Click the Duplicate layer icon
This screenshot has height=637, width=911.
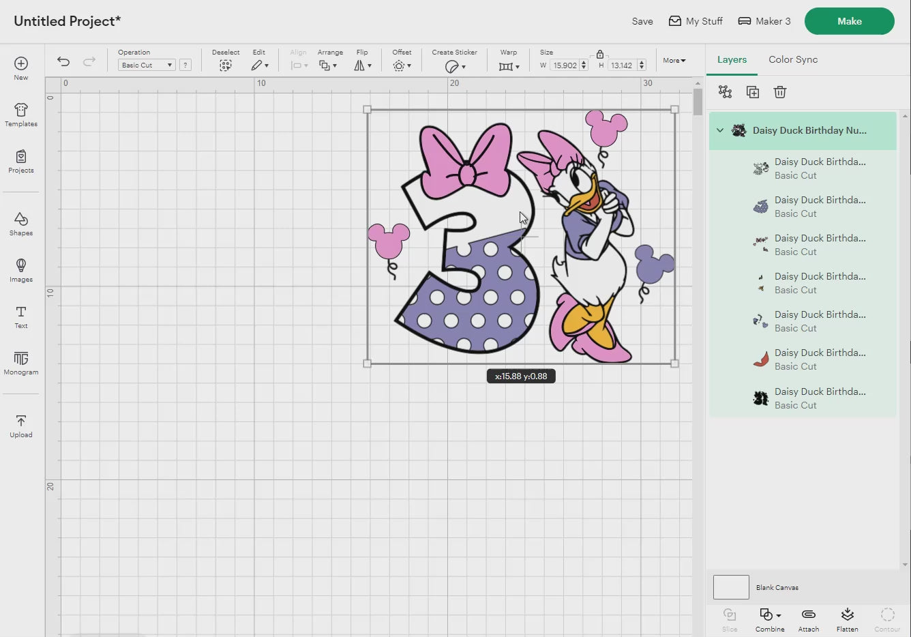click(x=753, y=92)
